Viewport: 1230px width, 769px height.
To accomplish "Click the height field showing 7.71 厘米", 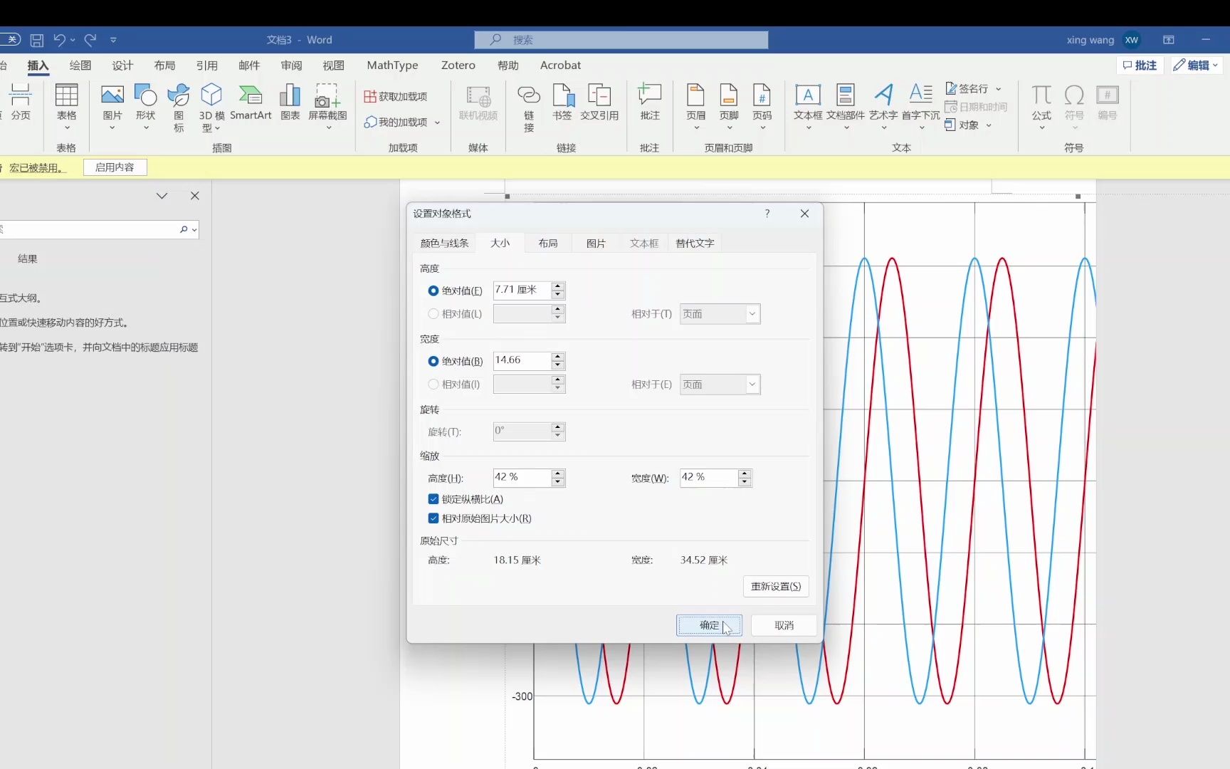I will point(522,290).
